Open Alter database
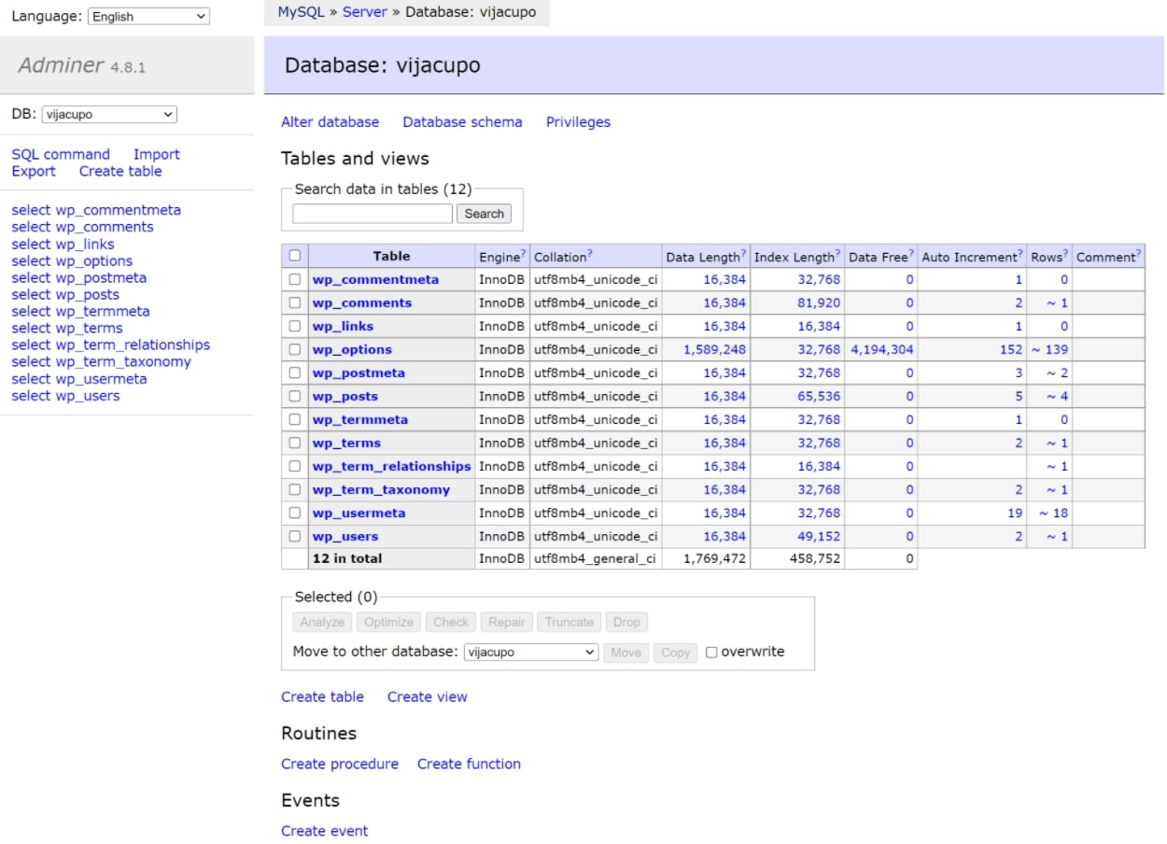 [330, 122]
